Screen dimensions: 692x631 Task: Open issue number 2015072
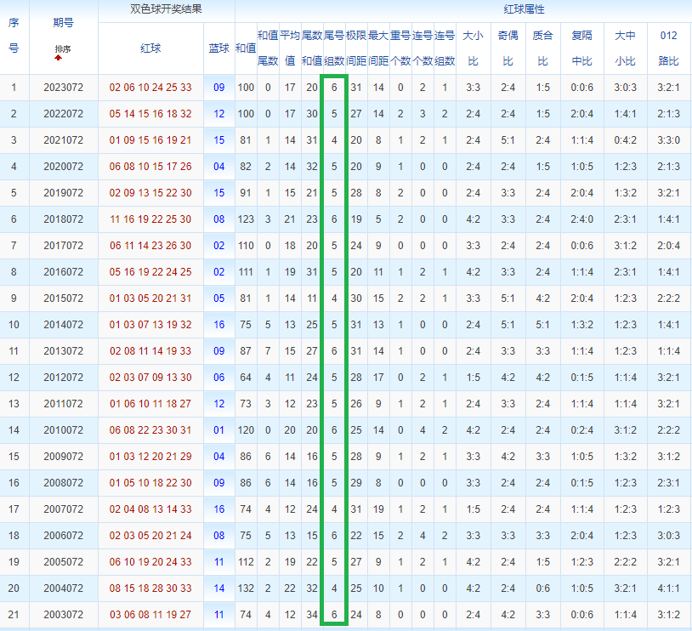point(64,298)
